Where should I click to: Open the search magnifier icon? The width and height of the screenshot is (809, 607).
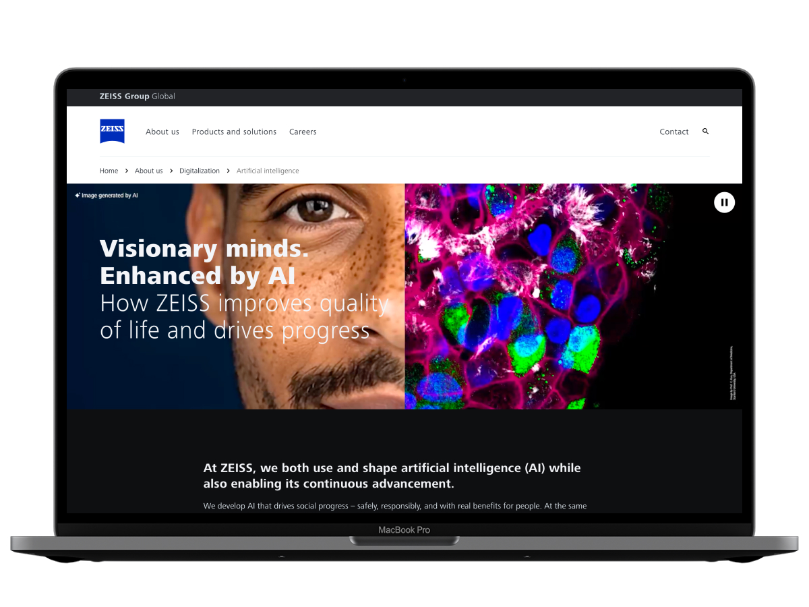(705, 132)
